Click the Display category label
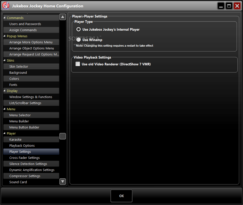The image size is (243, 205). click(12, 91)
